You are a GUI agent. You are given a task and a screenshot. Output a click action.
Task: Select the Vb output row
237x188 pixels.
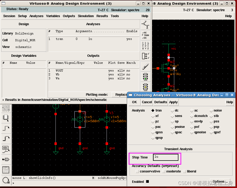point(93,74)
